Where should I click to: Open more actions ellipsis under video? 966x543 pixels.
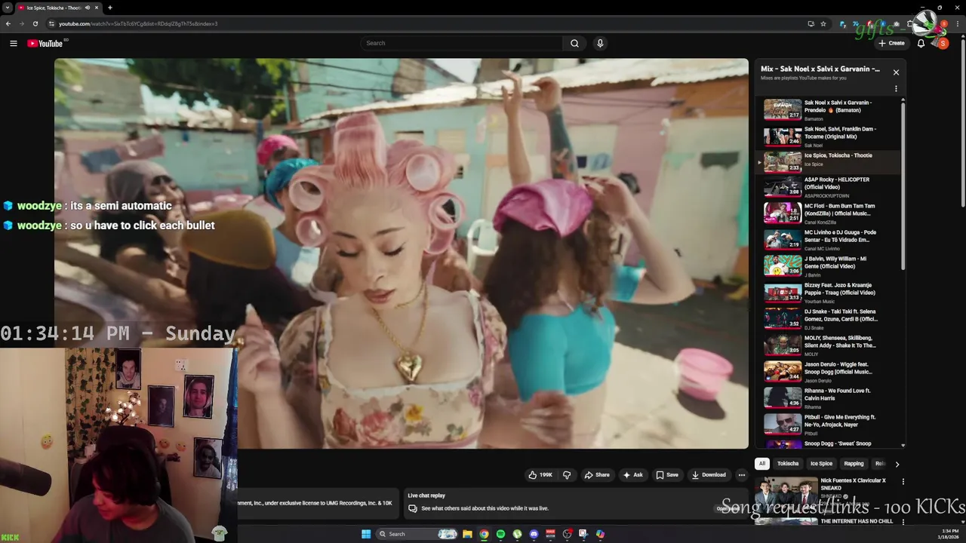point(741,475)
